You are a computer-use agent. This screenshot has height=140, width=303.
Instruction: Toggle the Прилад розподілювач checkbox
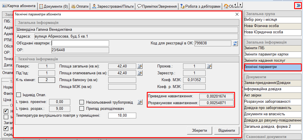click(x=81, y=108)
